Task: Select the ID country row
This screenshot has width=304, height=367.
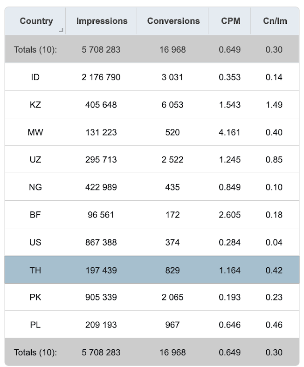Action: (x=152, y=77)
